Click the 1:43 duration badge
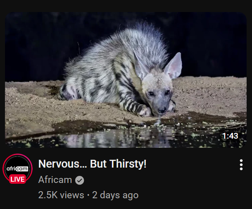 [230, 136]
